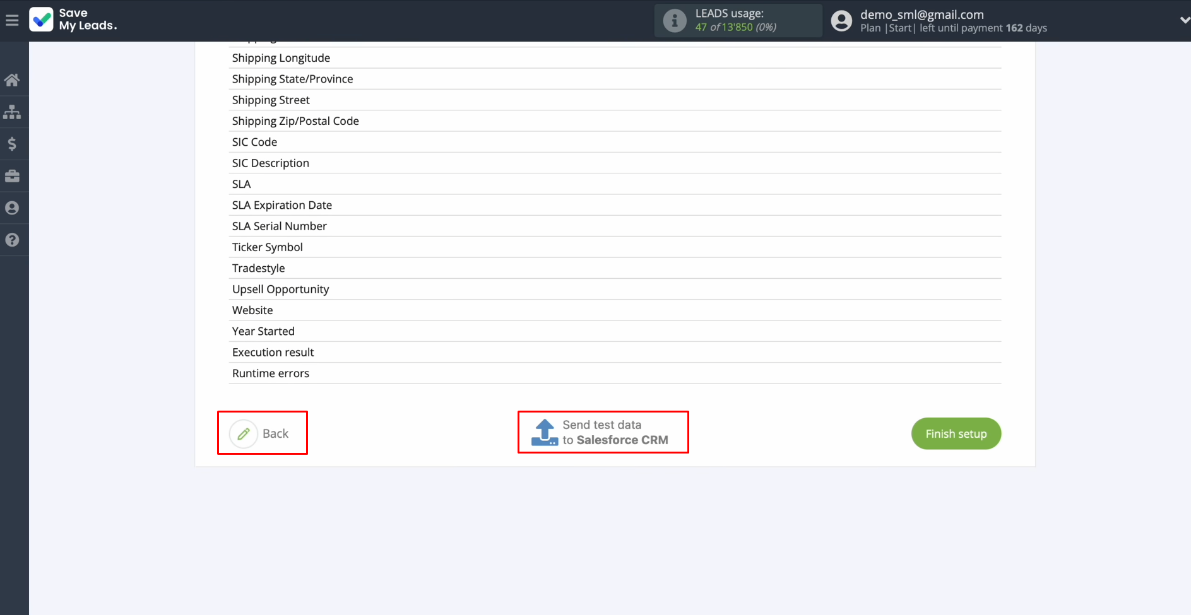Viewport: 1191px width, 615px height.
Task: Select the Shipping State/Province row
Action: (x=615, y=79)
